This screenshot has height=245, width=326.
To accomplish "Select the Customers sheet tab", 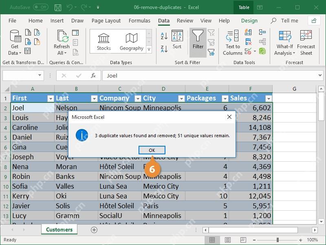I will coord(59,229).
